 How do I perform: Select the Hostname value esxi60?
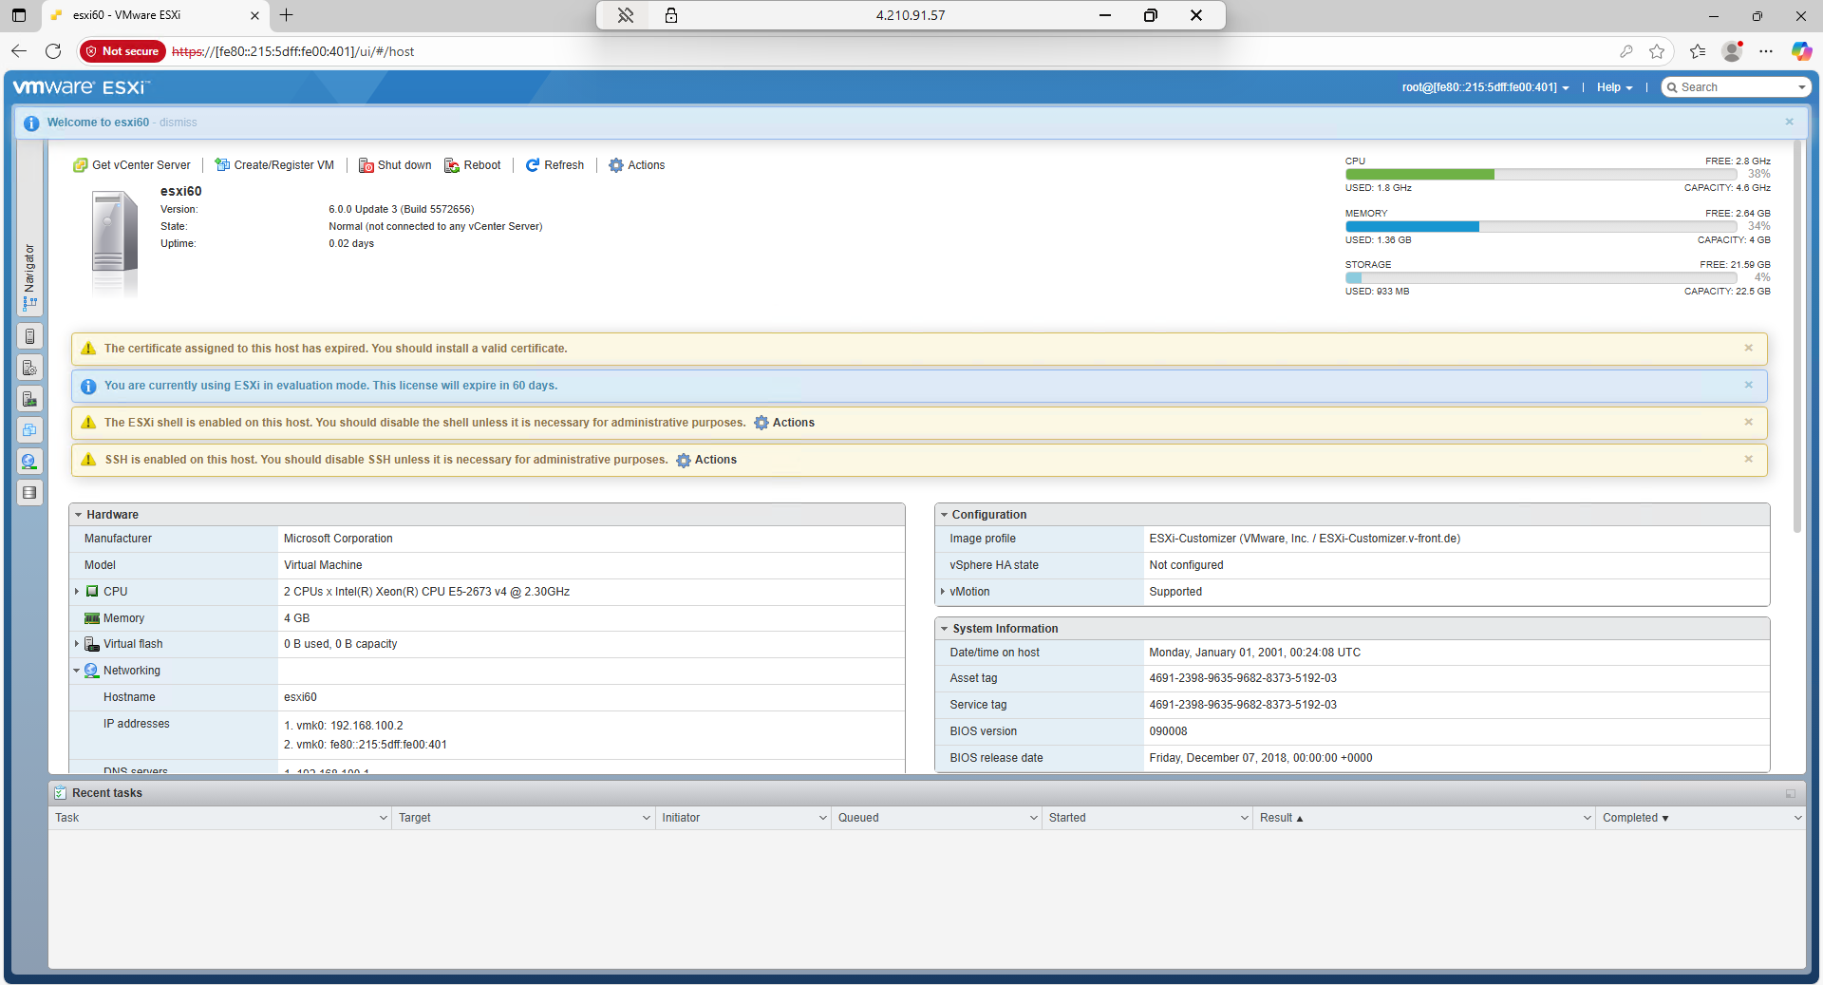tap(300, 697)
